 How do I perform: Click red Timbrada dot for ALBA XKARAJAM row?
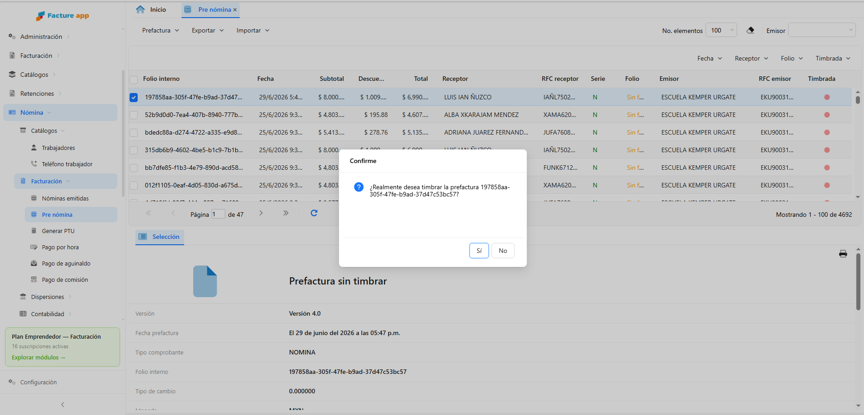pyautogui.click(x=827, y=115)
